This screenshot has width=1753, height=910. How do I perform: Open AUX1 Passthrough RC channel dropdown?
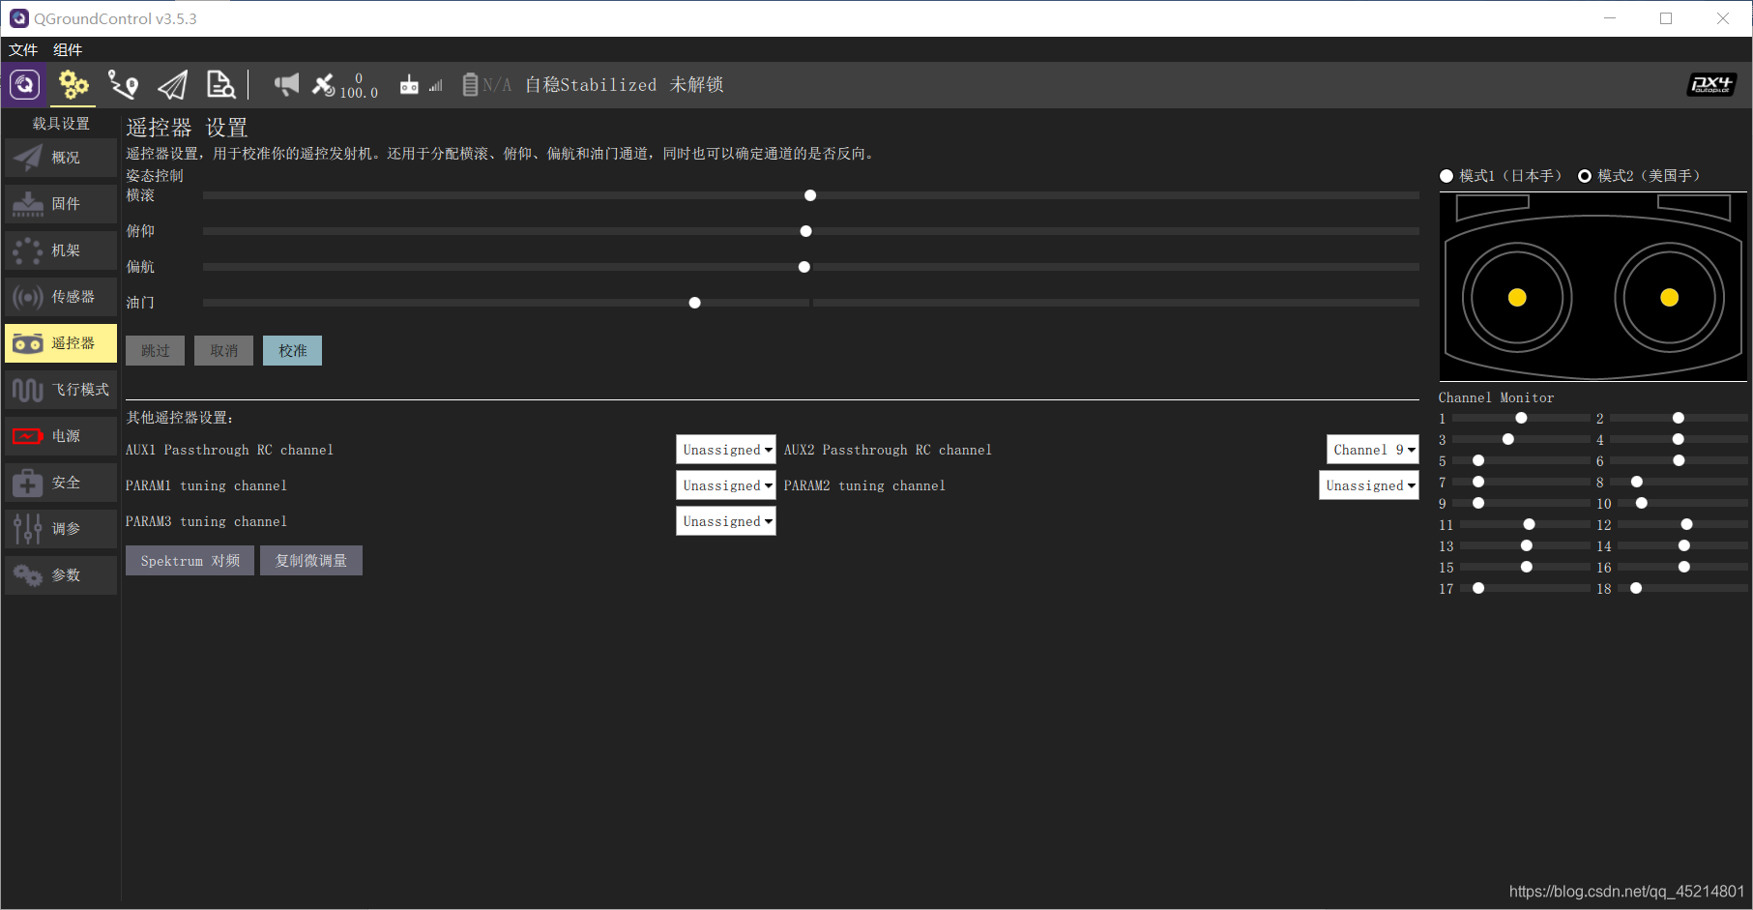[726, 450]
